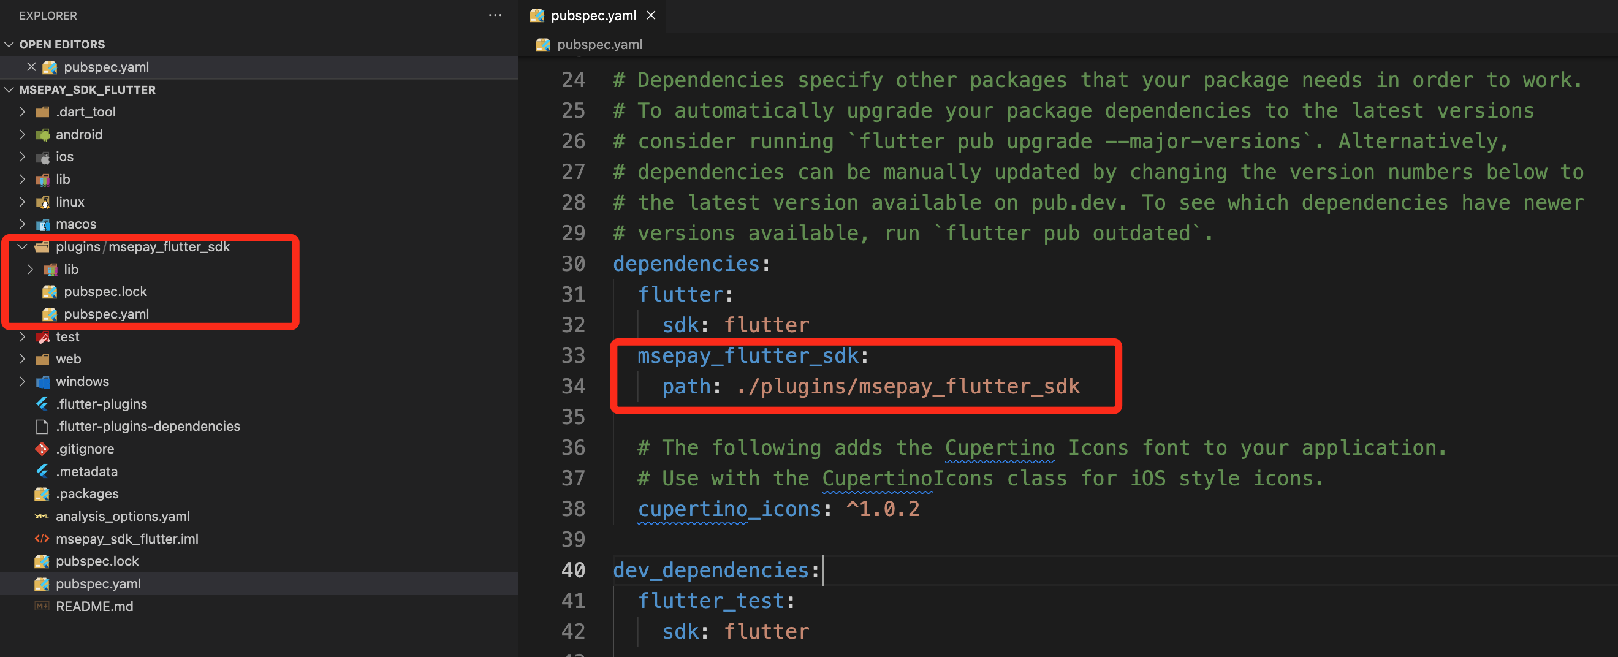Click the msepay_sdk_flutter.iml XML file icon
This screenshot has height=657, width=1618.
tap(42, 538)
